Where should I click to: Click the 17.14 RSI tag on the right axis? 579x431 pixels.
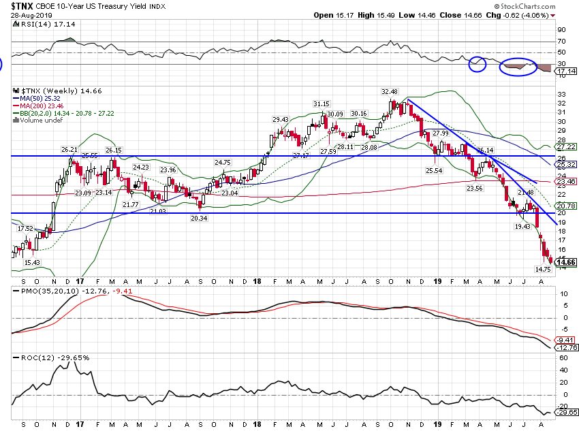pos(566,71)
